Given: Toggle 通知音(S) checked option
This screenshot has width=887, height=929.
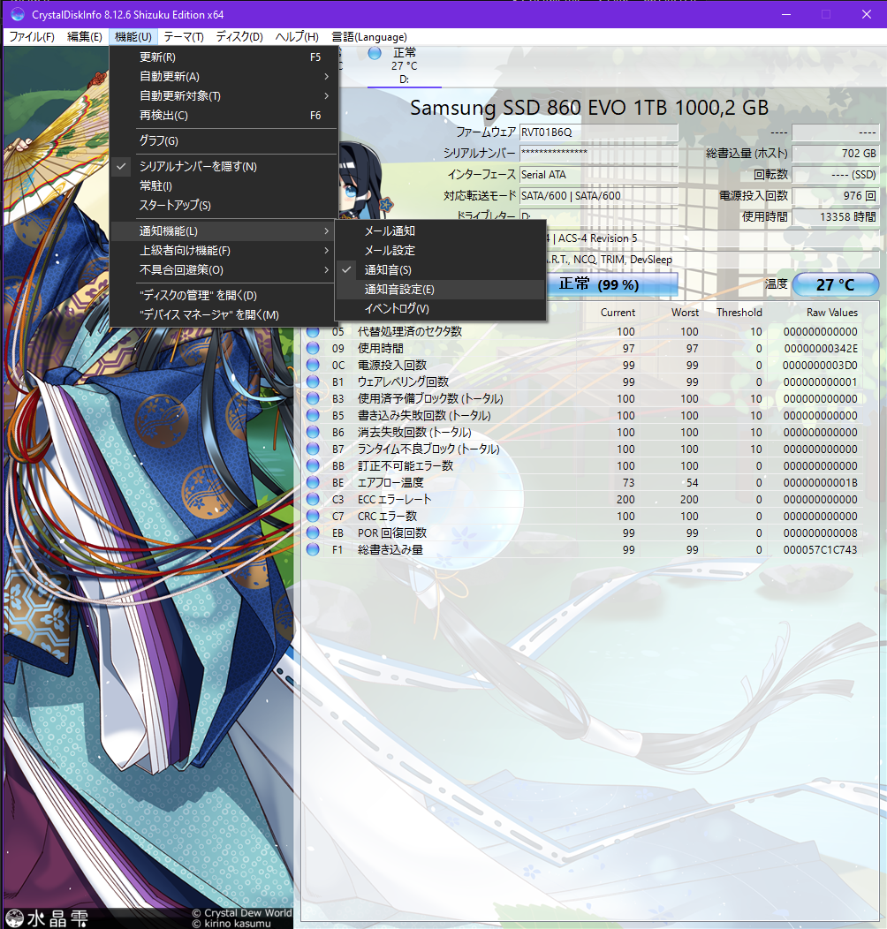Looking at the screenshot, I should (440, 270).
